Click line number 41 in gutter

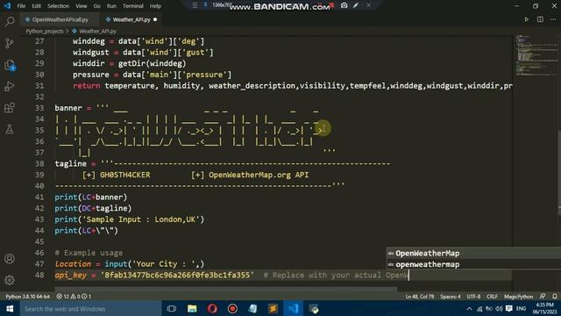click(39, 197)
